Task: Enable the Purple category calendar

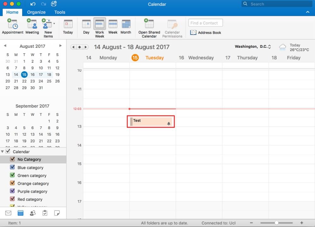Action: 12,191
